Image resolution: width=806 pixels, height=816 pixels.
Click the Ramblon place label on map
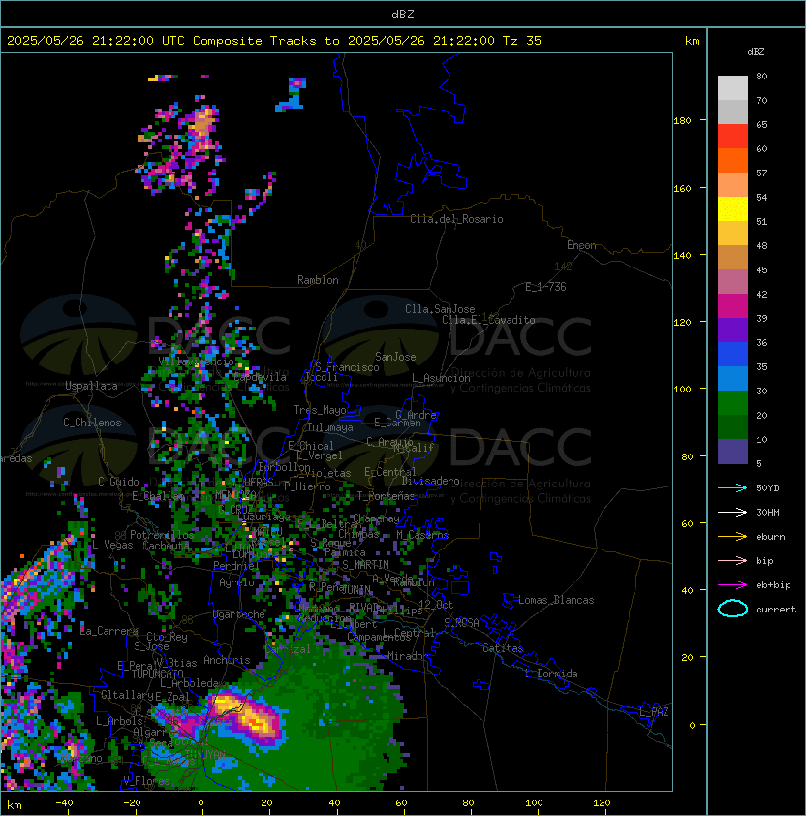(x=318, y=280)
